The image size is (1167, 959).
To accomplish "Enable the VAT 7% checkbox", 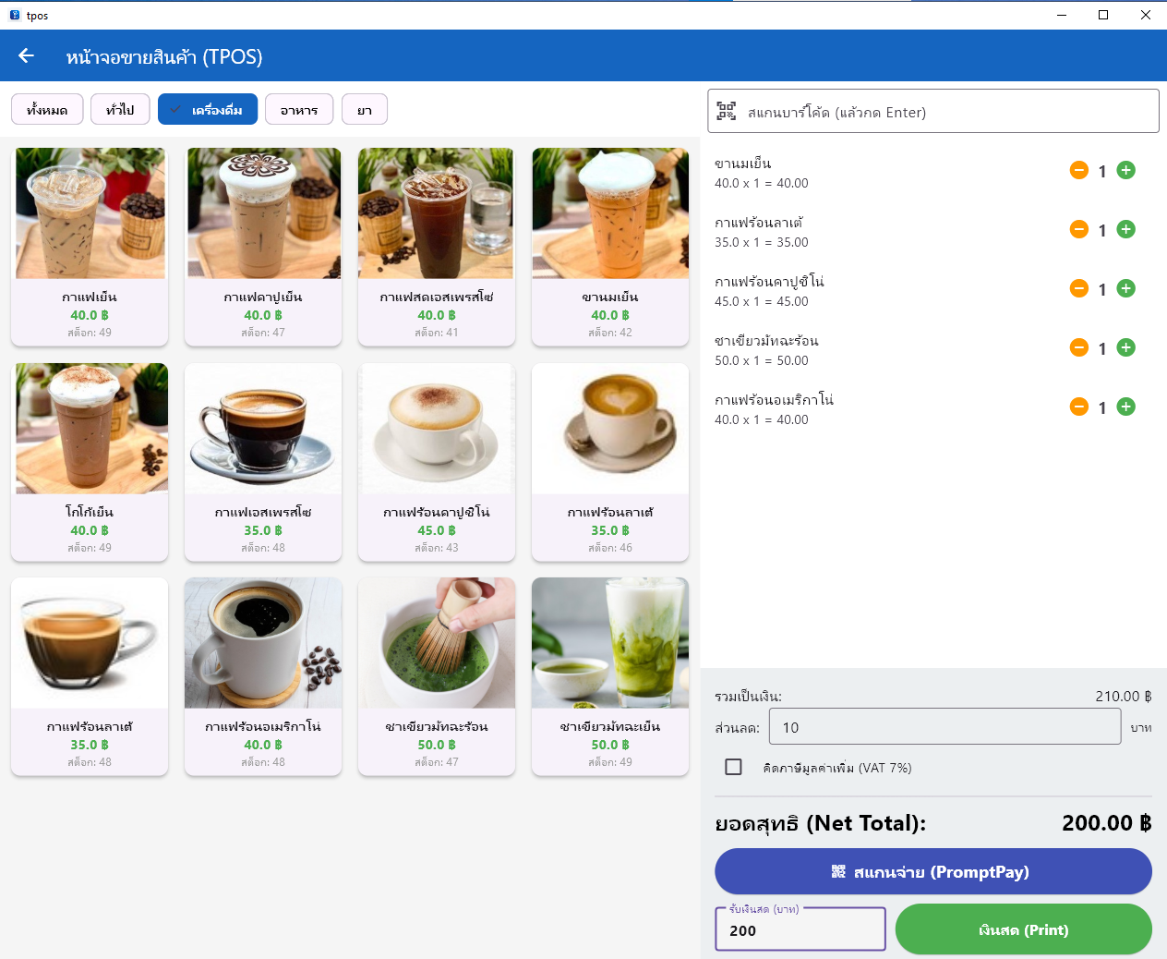I will 734,767.
